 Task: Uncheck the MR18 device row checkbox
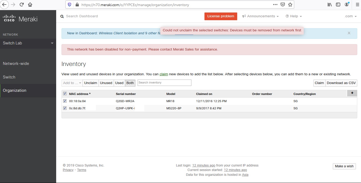click(65, 101)
